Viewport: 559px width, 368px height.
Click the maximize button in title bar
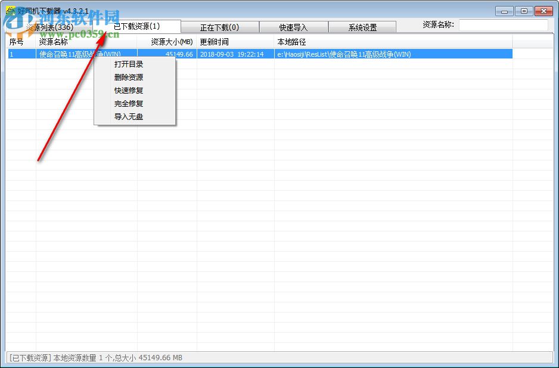[523, 10]
